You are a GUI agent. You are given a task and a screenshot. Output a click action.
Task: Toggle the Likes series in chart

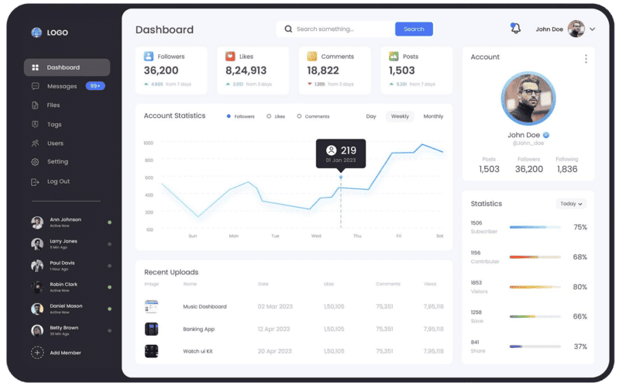coord(269,116)
